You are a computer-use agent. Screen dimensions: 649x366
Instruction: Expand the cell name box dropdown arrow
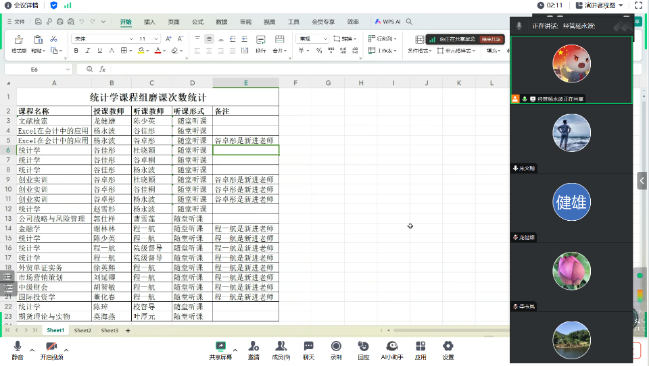coord(68,70)
